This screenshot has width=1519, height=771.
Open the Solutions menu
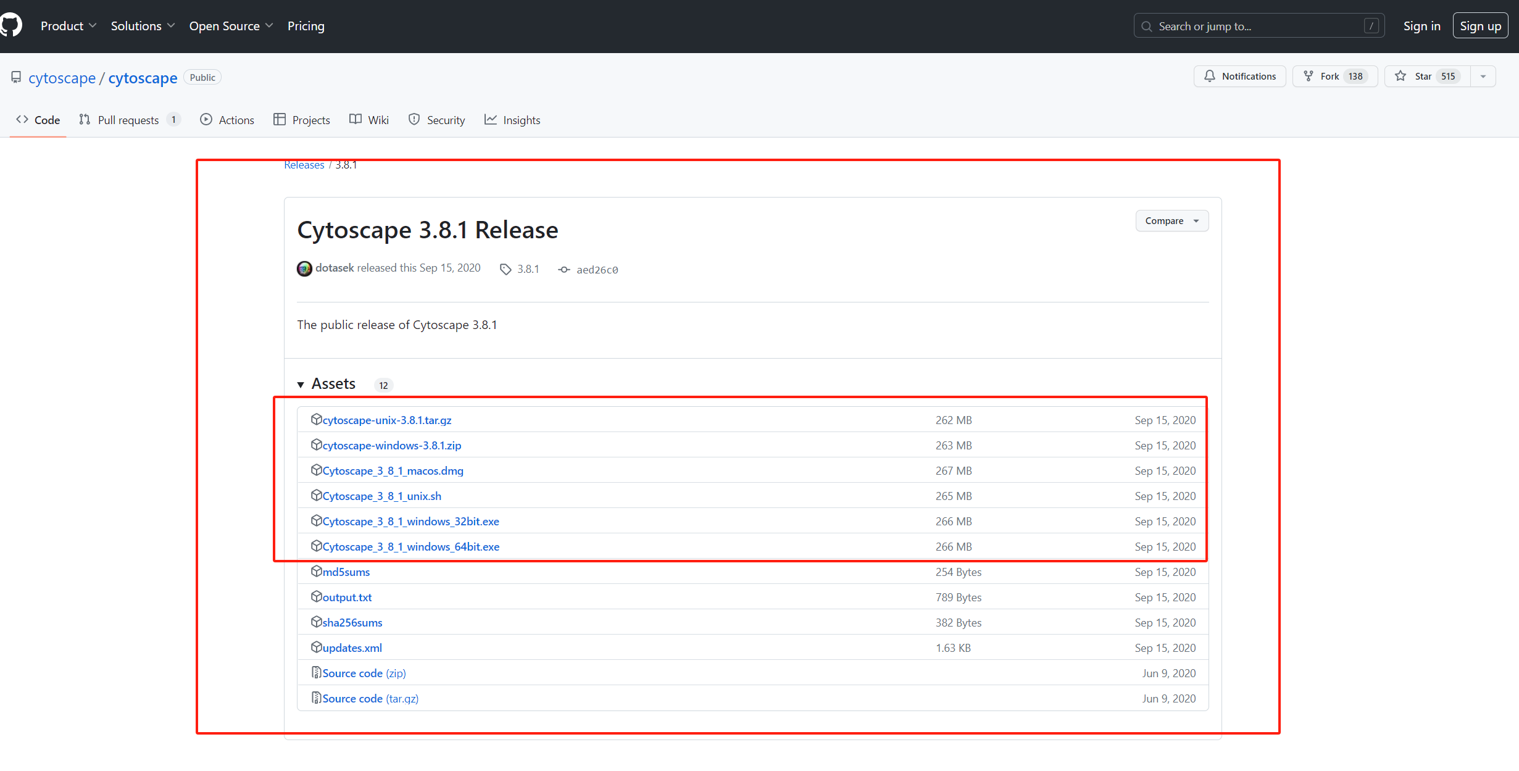click(x=143, y=26)
